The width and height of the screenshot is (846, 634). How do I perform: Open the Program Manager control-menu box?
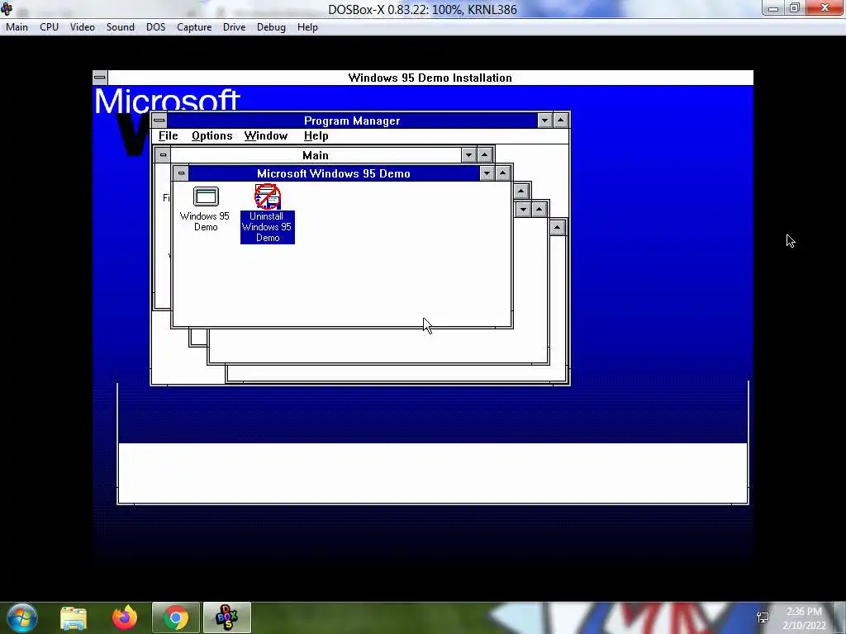point(159,121)
